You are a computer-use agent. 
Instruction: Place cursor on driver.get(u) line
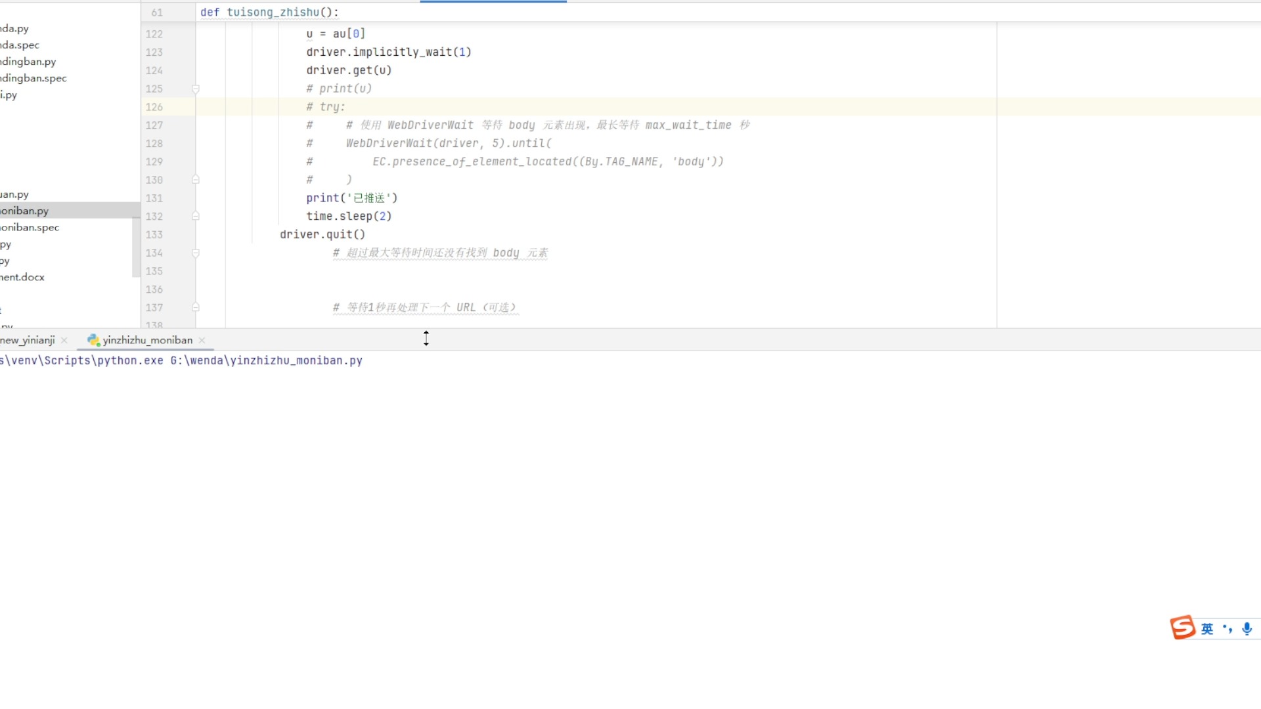tap(349, 70)
